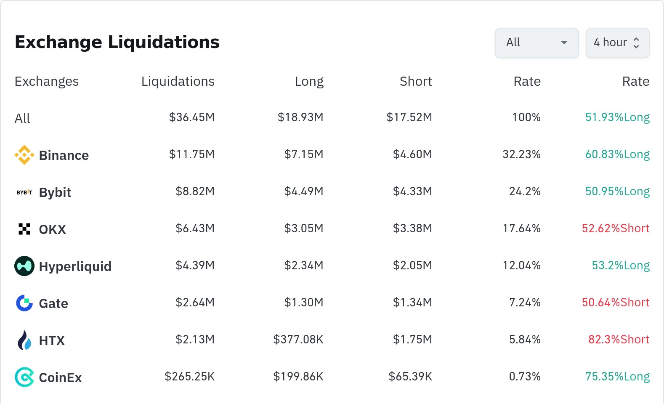Click the All row $36.45M liquidations total

tap(191, 117)
